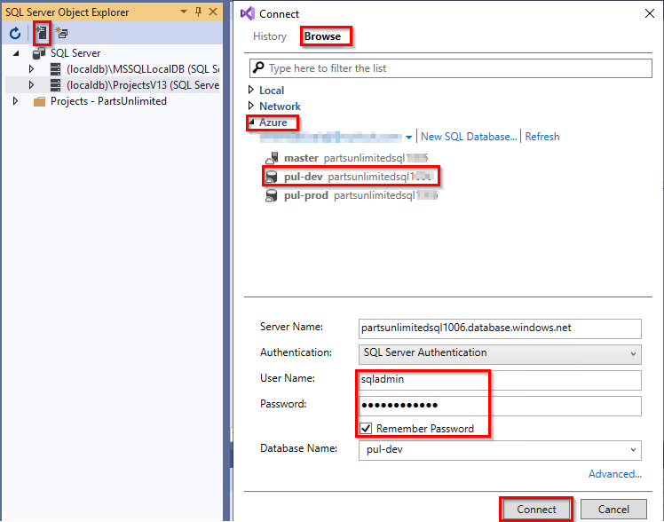The width and height of the screenshot is (664, 522).
Task: Click the Azure group label
Action: (273, 123)
